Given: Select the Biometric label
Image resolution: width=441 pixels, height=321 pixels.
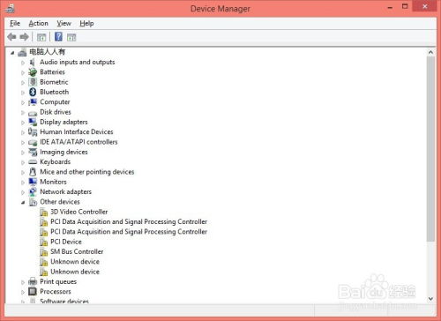Looking at the screenshot, I should [x=54, y=82].
